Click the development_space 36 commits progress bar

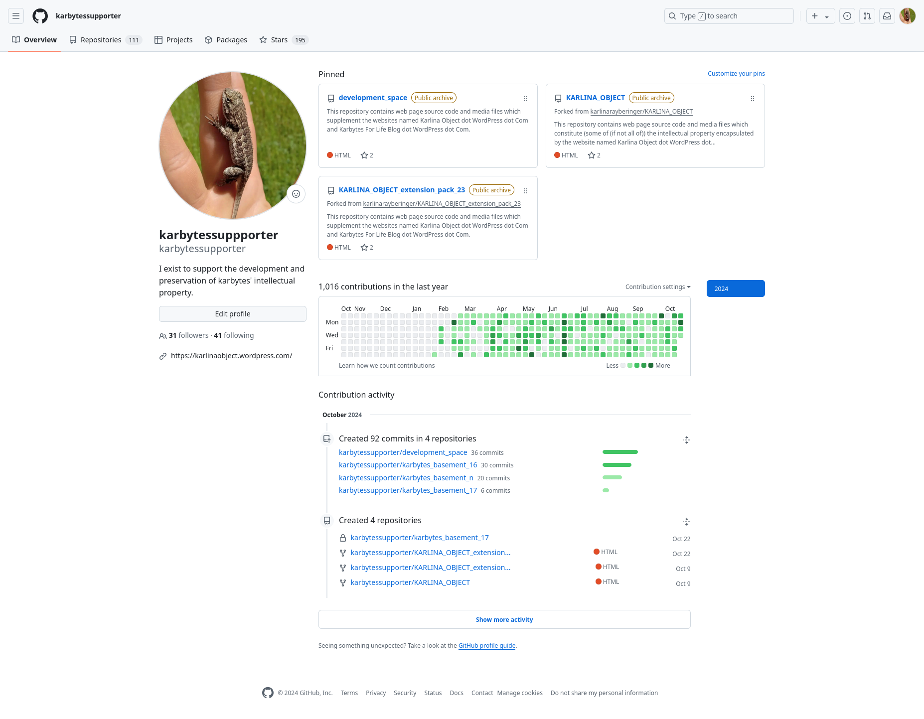[x=620, y=452]
